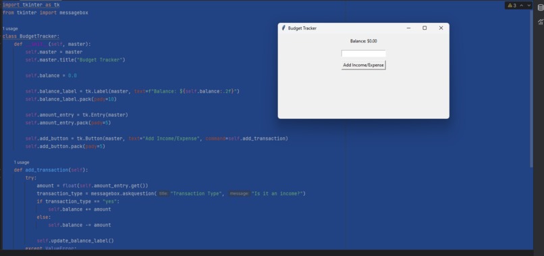
Task: Click the yellow warning triangle showing 3 problems
Action: [x=510, y=5]
